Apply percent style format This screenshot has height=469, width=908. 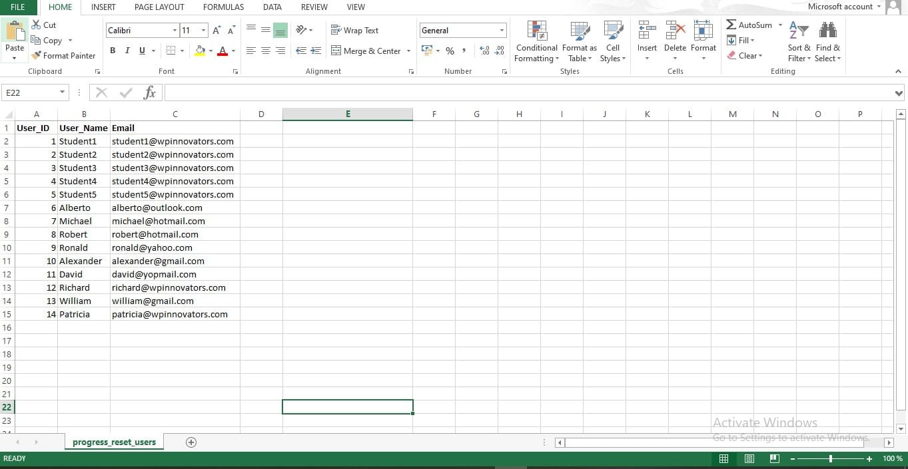(x=450, y=51)
